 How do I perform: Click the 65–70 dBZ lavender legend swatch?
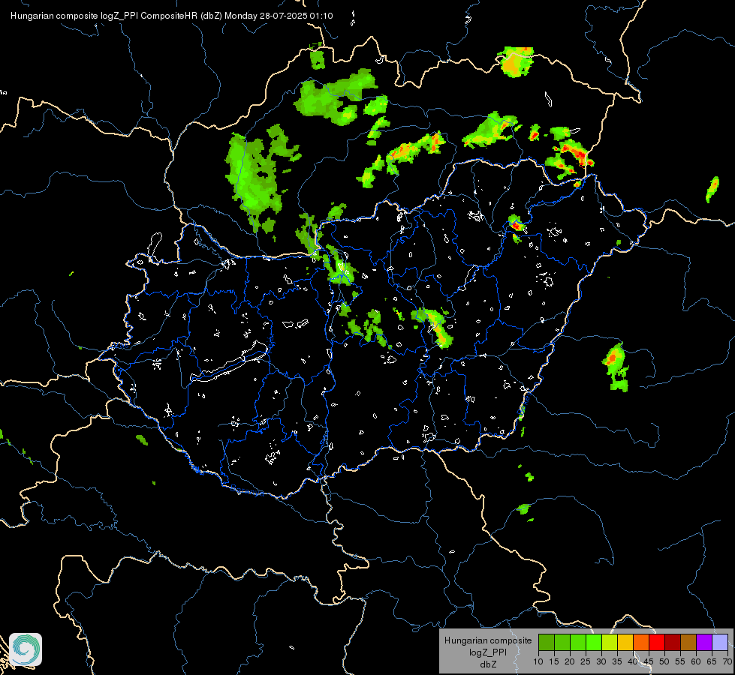720,642
